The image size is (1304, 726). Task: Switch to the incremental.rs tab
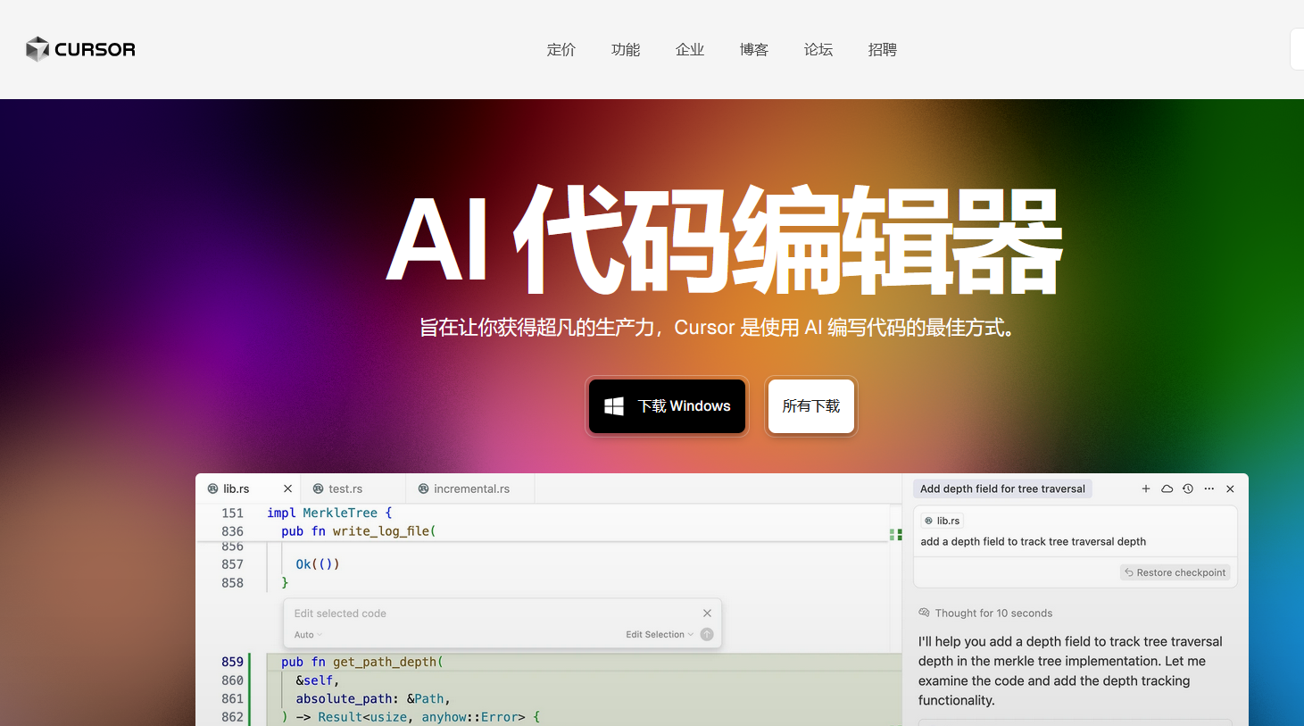(x=464, y=488)
